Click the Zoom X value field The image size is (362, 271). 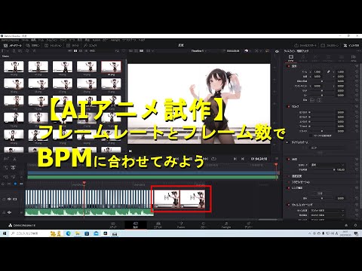coord(318,72)
